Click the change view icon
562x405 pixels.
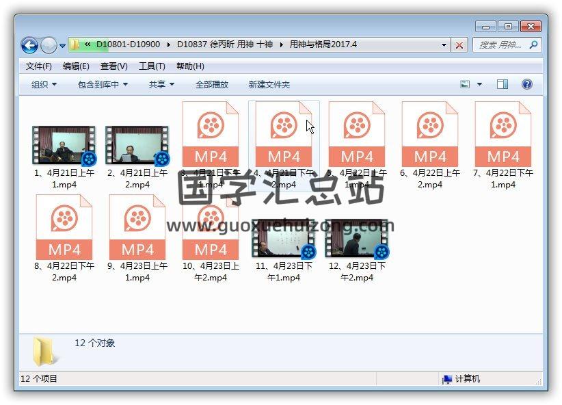(x=465, y=85)
